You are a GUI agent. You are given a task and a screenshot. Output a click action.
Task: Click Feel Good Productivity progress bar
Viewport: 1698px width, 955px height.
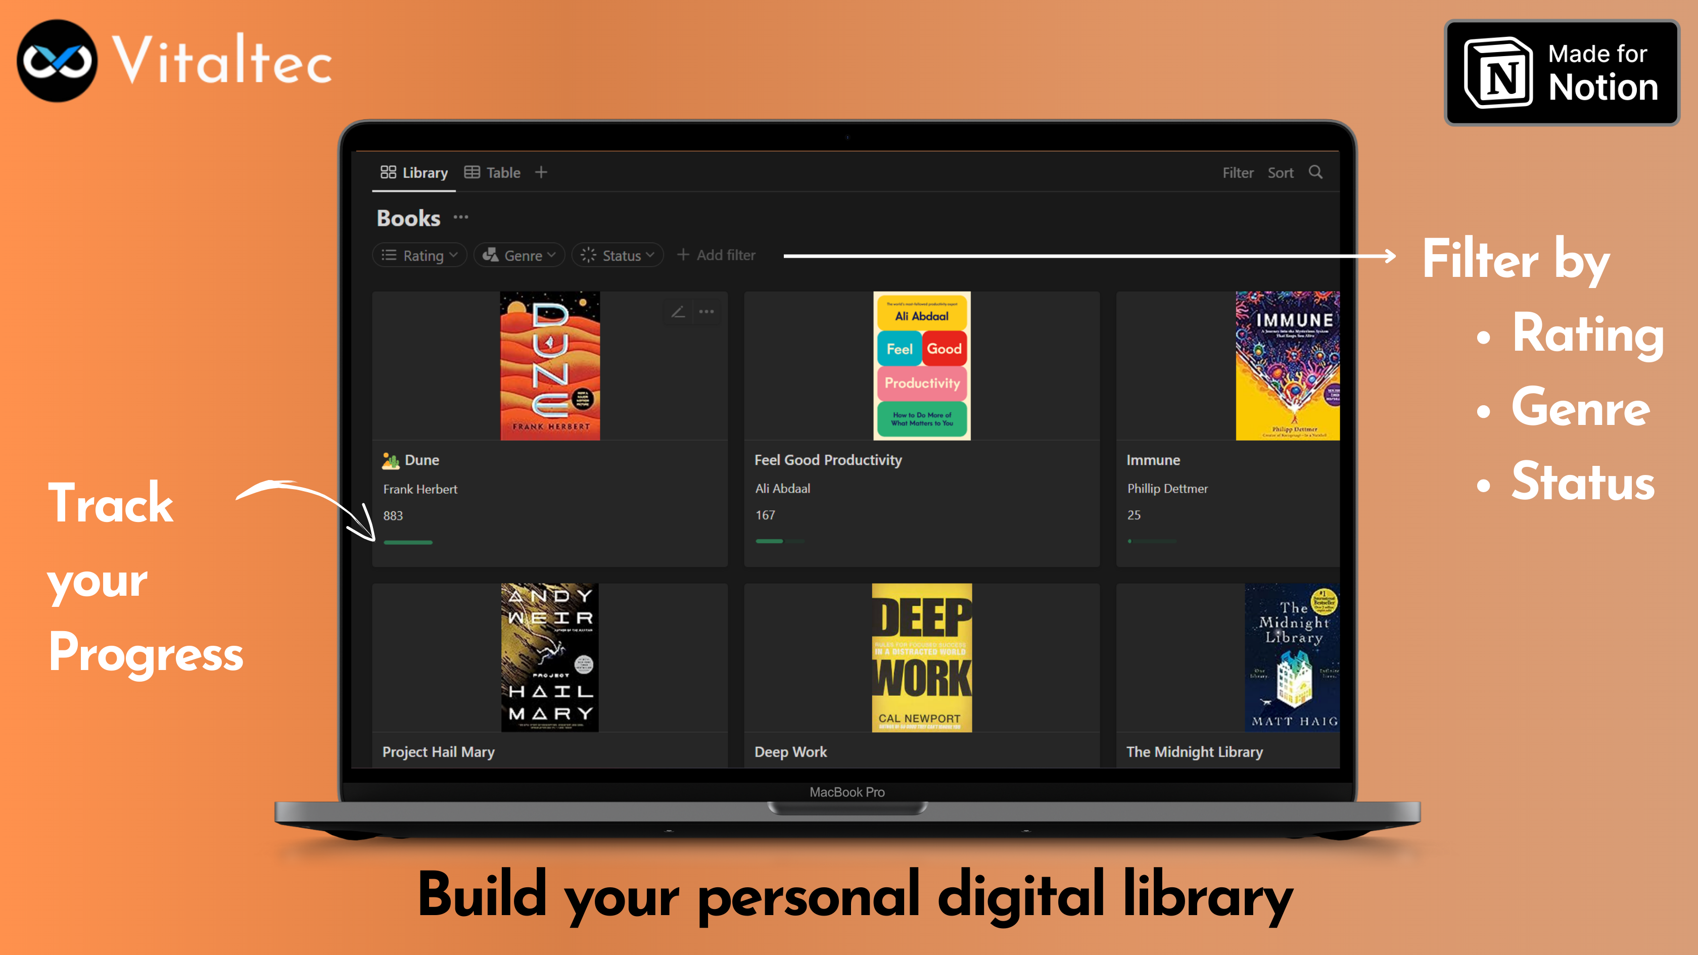[x=780, y=541]
